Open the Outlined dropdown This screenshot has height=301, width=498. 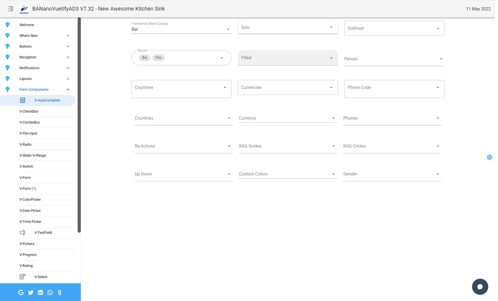coord(394,29)
